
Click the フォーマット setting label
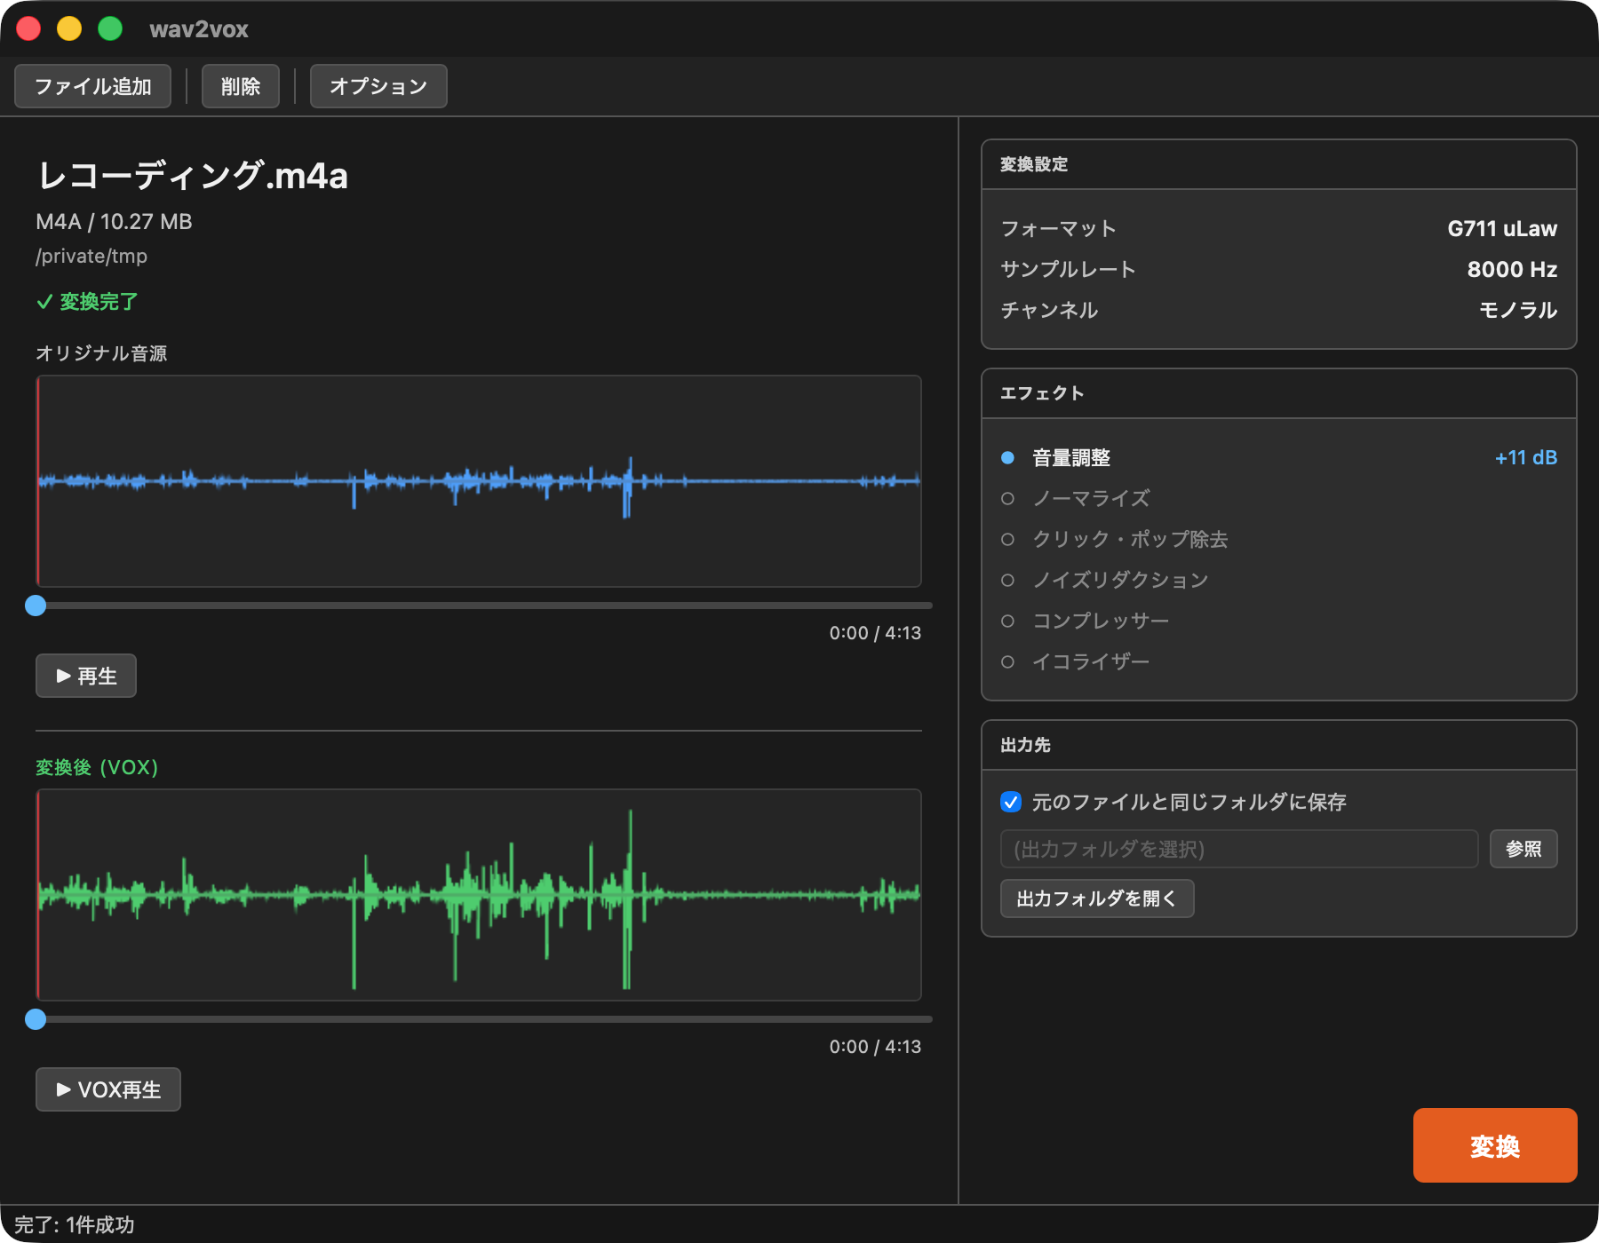[x=1058, y=228]
